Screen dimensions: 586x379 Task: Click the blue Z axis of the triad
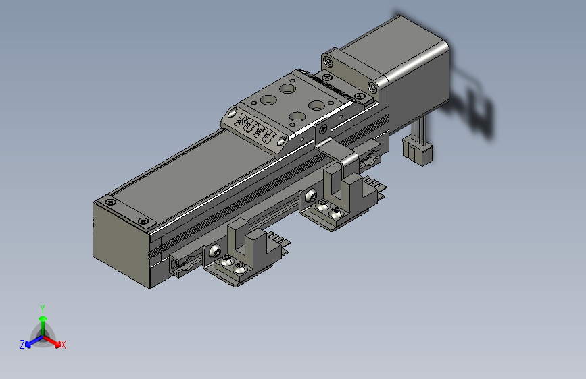point(34,341)
